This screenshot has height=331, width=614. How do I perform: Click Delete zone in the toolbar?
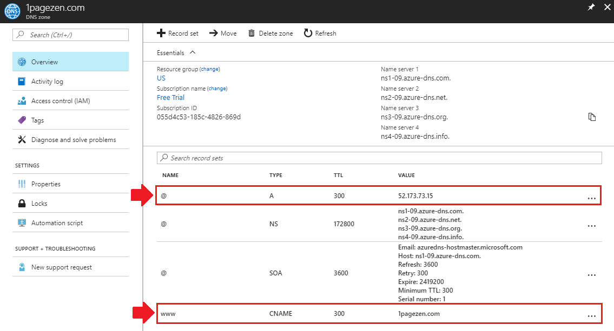[x=270, y=33]
